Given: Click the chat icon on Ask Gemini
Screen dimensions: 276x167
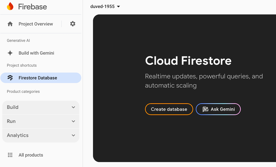Looking at the screenshot, I should point(205,109).
